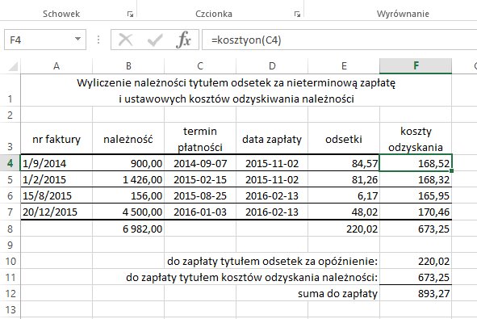Click the 'koszty odzyskania' header cell

pyautogui.click(x=416, y=139)
